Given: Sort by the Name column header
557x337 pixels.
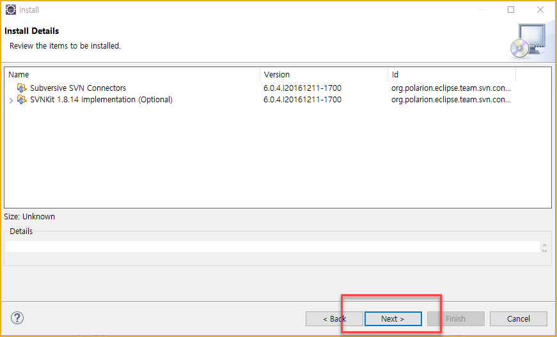Looking at the screenshot, I should click(132, 75).
